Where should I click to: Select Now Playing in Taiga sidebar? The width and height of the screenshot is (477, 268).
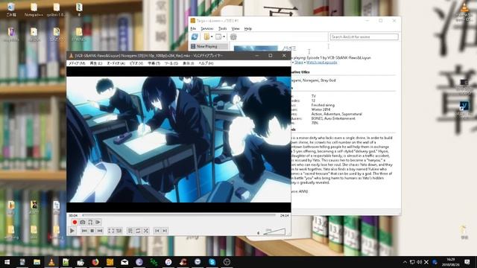(x=209, y=46)
